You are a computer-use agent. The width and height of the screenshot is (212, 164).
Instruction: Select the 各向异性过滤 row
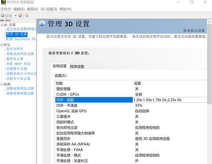(x=131, y=128)
